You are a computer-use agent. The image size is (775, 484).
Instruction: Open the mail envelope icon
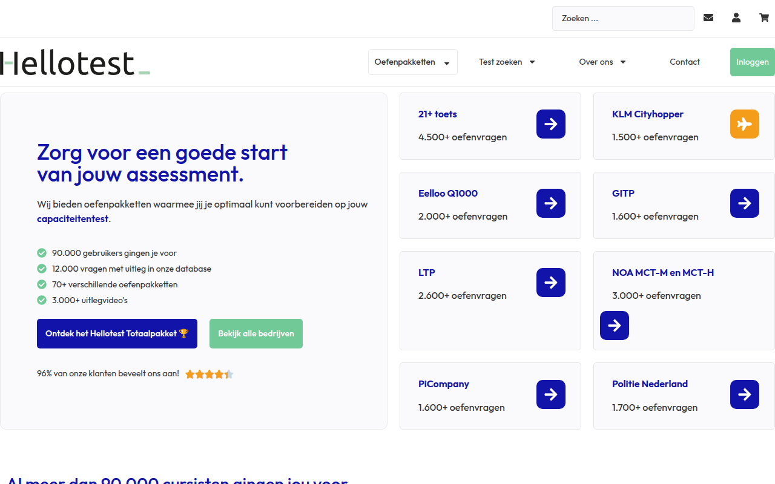pyautogui.click(x=708, y=18)
